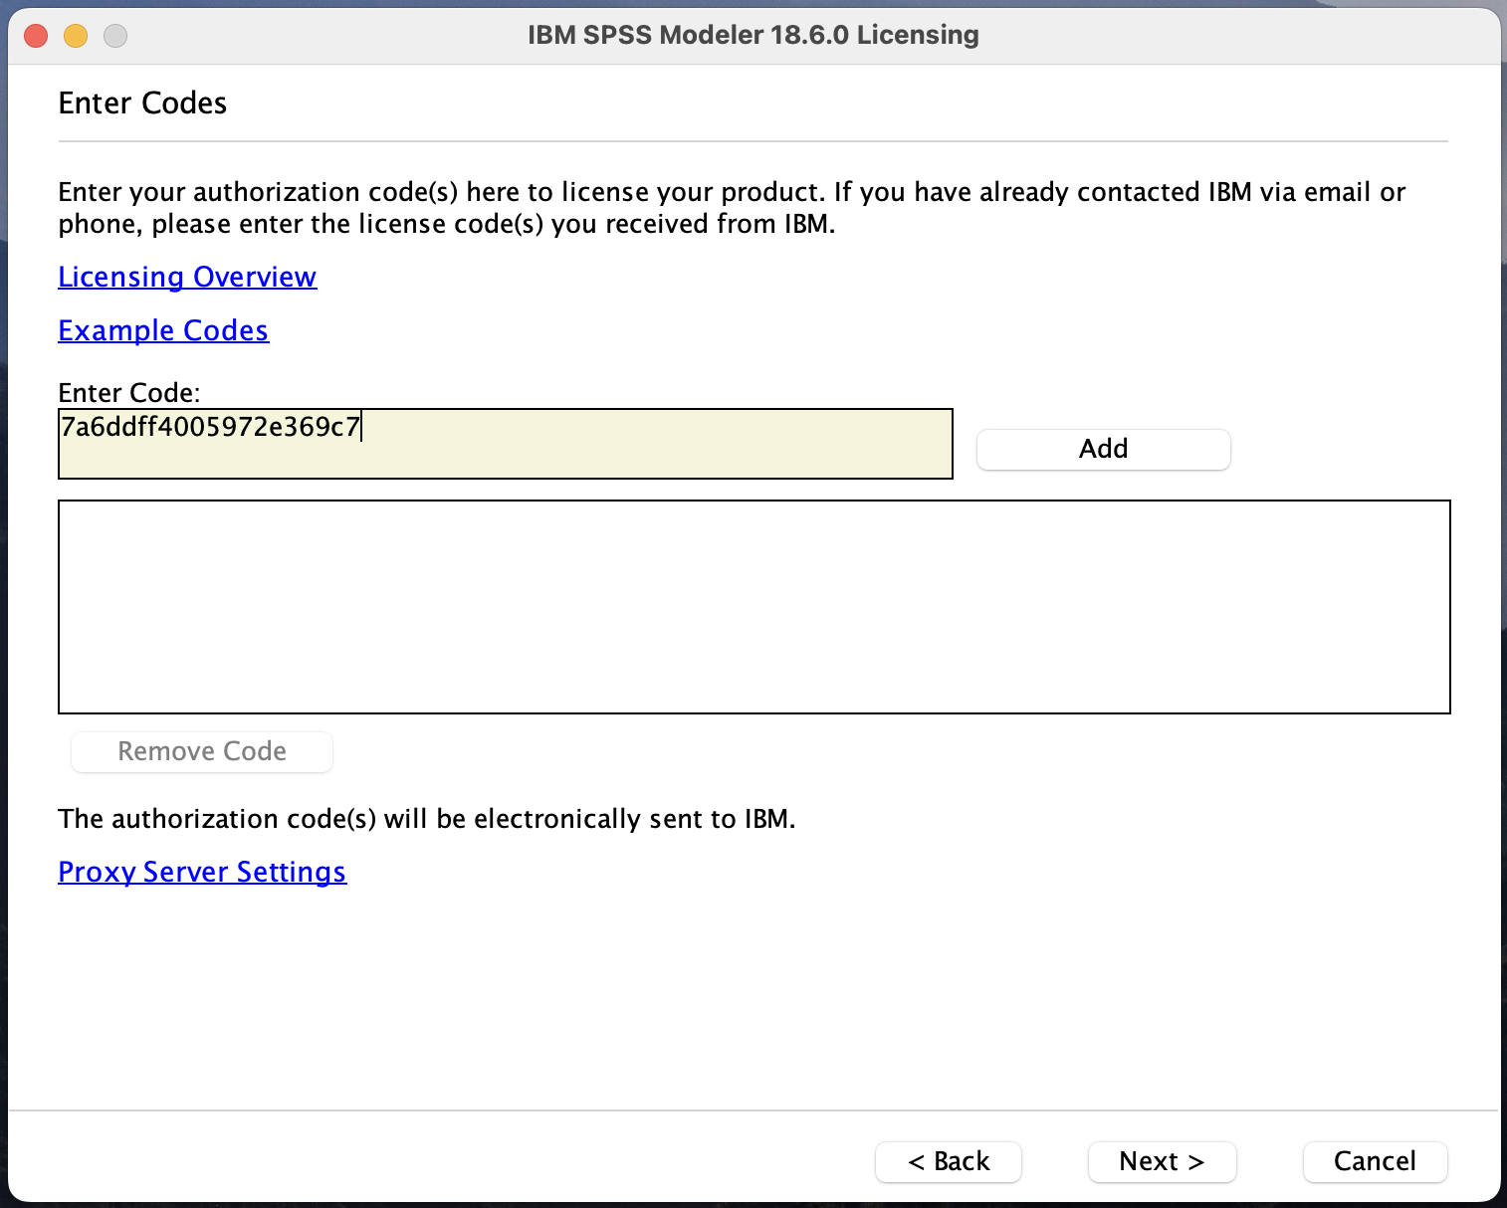
Task: Click the "Enter Code:" label
Action: [x=129, y=392]
